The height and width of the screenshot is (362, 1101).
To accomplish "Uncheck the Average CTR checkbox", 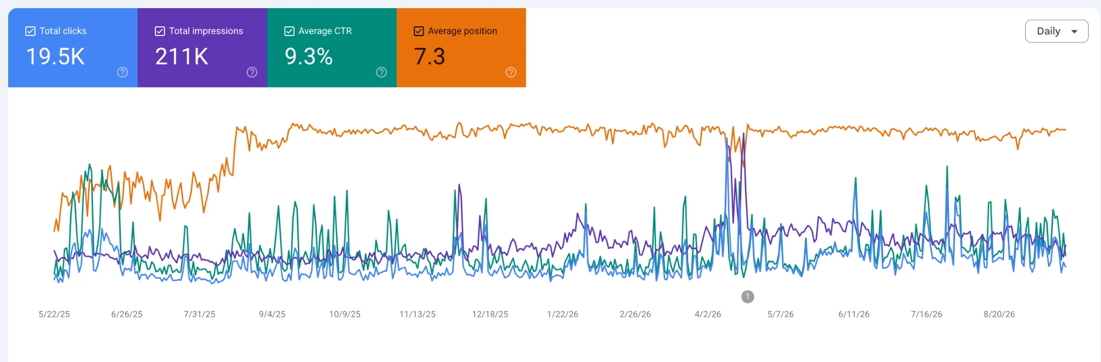I will tap(289, 31).
